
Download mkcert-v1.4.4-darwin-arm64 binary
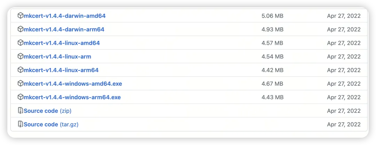64,29
